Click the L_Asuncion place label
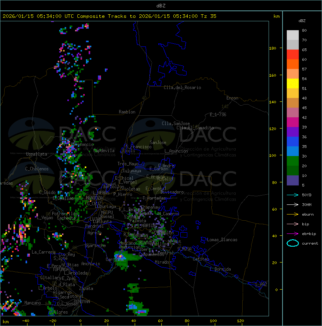The height and width of the screenshot is (326, 322). click(176, 151)
